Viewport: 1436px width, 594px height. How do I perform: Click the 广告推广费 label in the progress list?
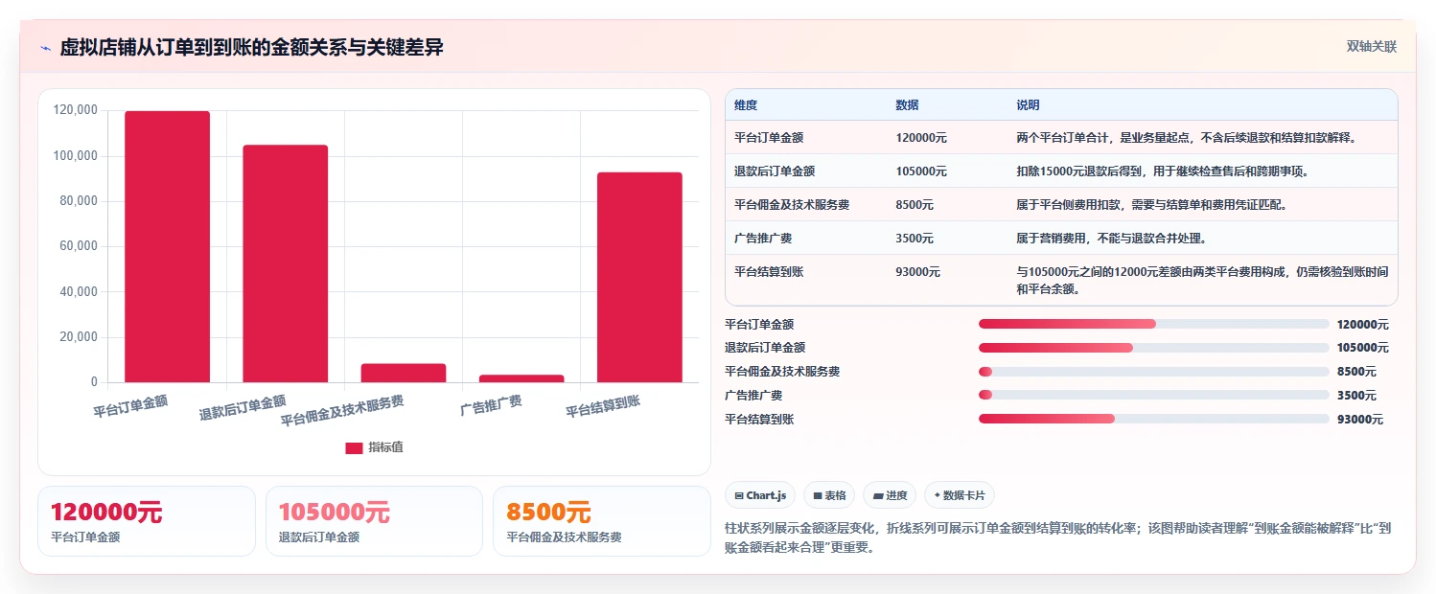pos(753,396)
